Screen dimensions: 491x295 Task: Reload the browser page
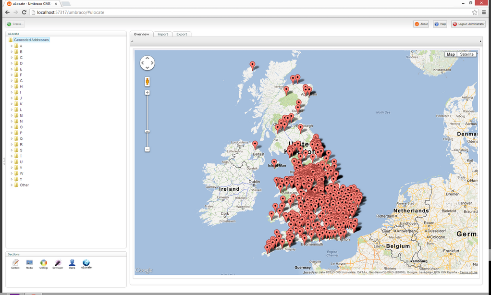24,12
